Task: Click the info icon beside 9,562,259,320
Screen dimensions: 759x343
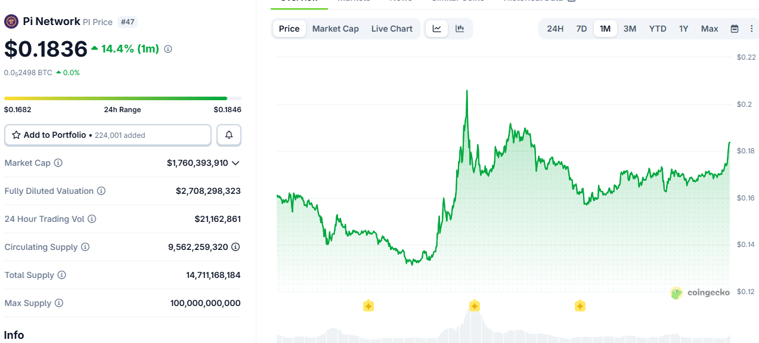Action: point(236,247)
